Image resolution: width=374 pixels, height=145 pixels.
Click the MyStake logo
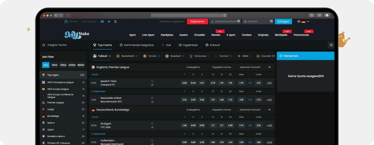click(77, 35)
